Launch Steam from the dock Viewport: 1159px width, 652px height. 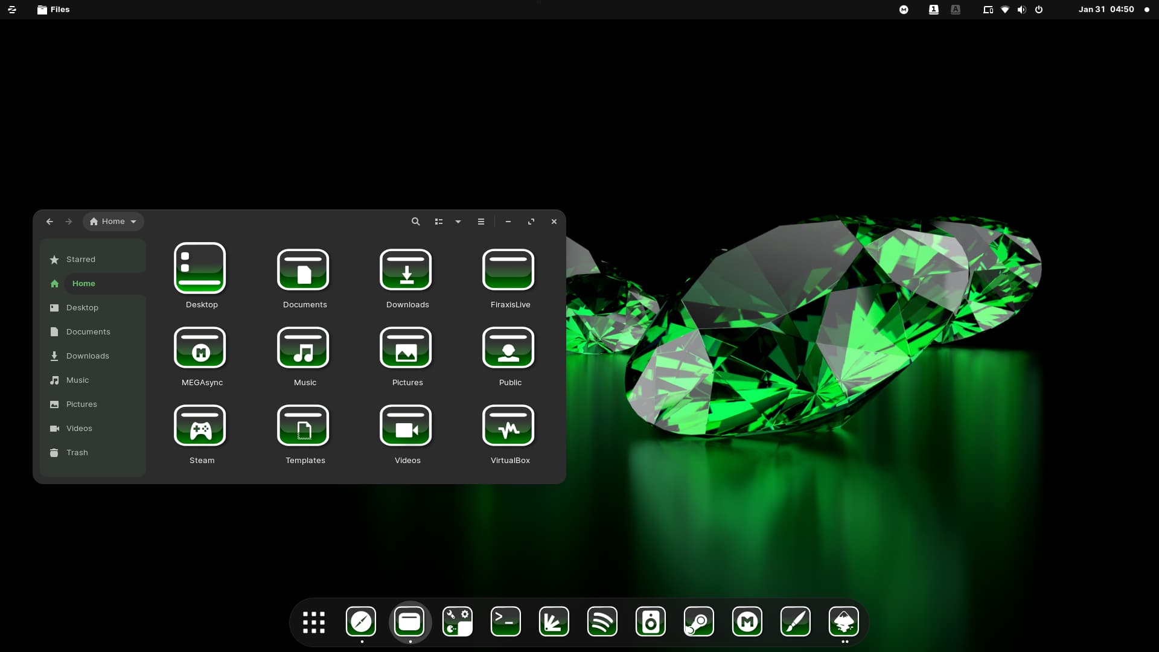pyautogui.click(x=699, y=622)
